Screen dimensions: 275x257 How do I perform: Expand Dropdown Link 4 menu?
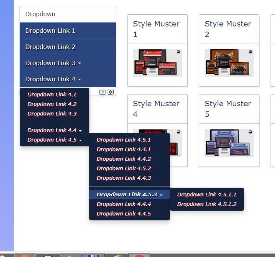tap(53, 79)
